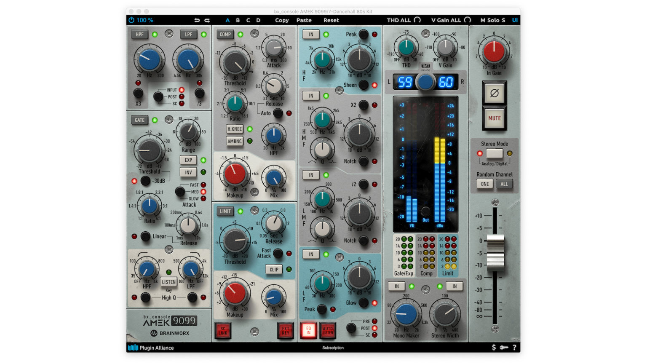Screen dimensions: 647x364
Task: Click the Stereo Width knob
Action: [445, 314]
